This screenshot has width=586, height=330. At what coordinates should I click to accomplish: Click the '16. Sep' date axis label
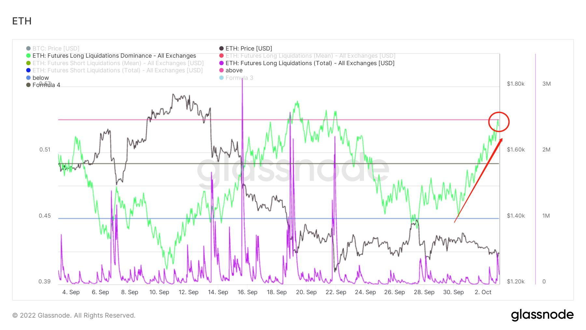[247, 292]
